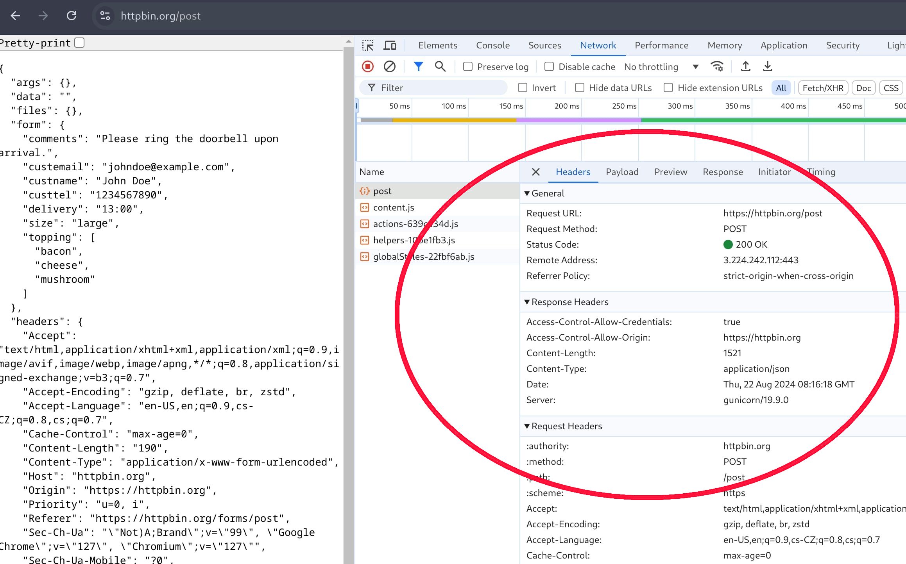
Task: Enable Preserve log checkbox
Action: tap(468, 67)
